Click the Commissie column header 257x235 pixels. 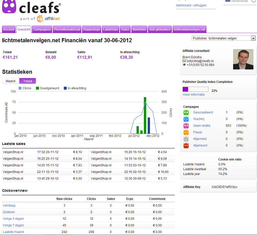(157, 199)
